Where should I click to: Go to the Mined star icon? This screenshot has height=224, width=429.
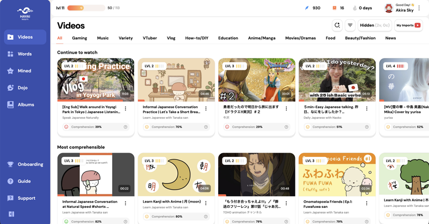pyautogui.click(x=10, y=71)
